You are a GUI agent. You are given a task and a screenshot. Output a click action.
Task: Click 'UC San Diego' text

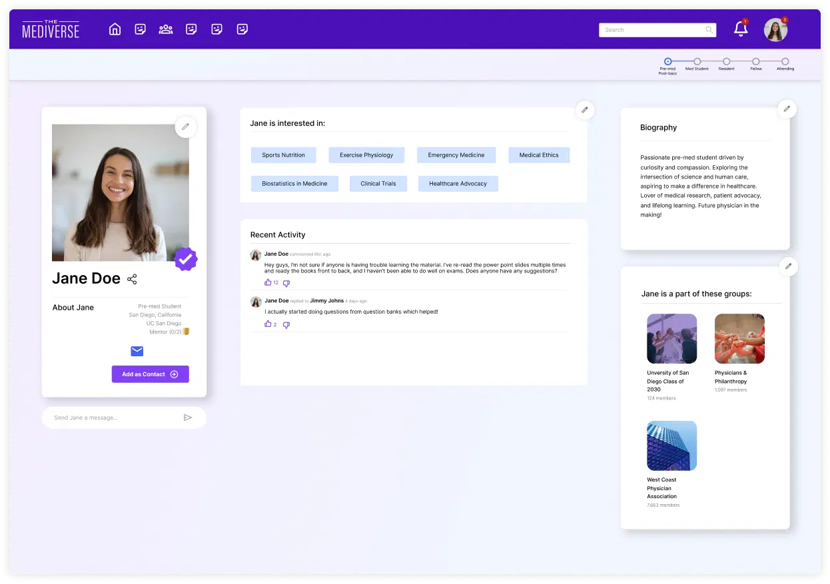[164, 323]
